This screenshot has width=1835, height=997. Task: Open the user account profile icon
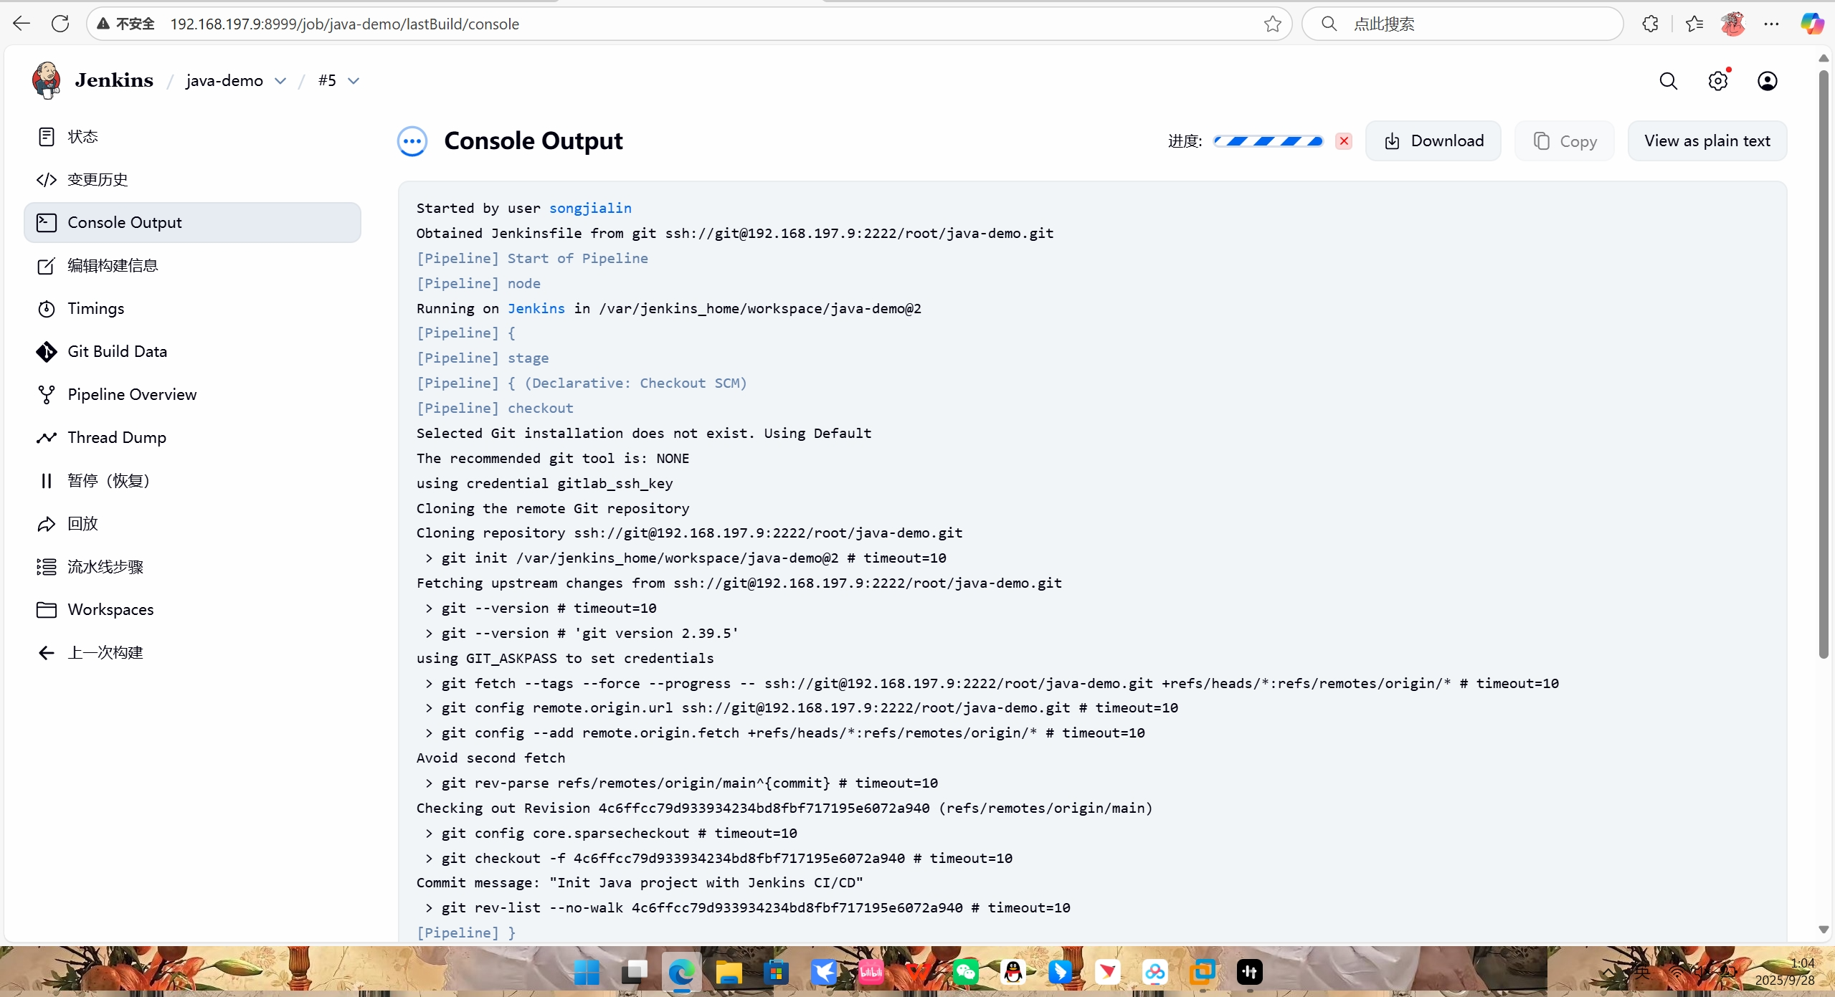pos(1768,81)
